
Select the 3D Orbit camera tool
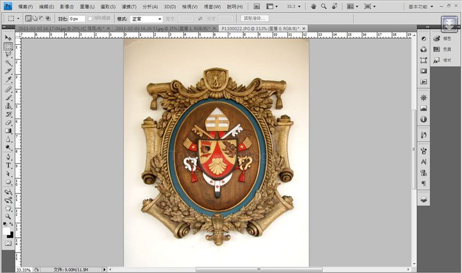8,201
